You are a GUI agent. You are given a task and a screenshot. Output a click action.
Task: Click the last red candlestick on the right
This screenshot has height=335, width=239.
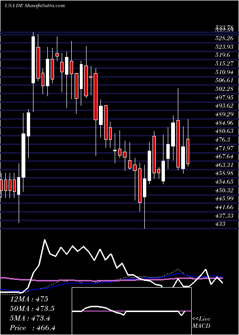tap(188, 152)
